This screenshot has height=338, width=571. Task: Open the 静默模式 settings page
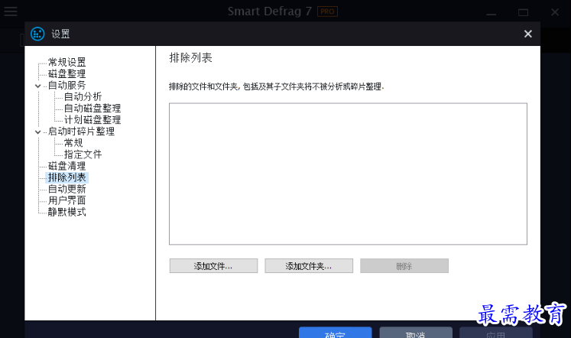click(x=67, y=212)
